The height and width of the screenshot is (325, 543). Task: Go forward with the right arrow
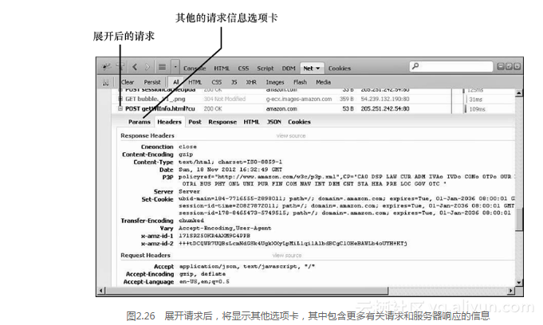coord(148,67)
